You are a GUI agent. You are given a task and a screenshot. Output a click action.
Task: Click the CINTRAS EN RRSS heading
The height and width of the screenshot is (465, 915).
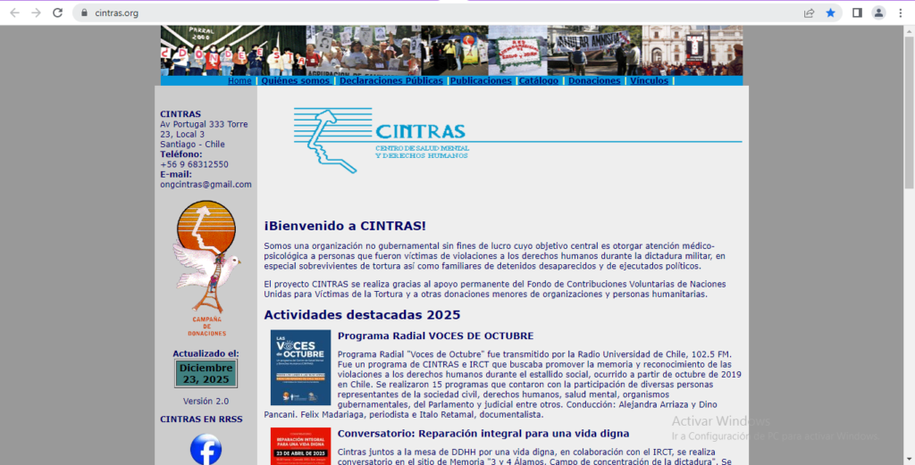(x=201, y=419)
